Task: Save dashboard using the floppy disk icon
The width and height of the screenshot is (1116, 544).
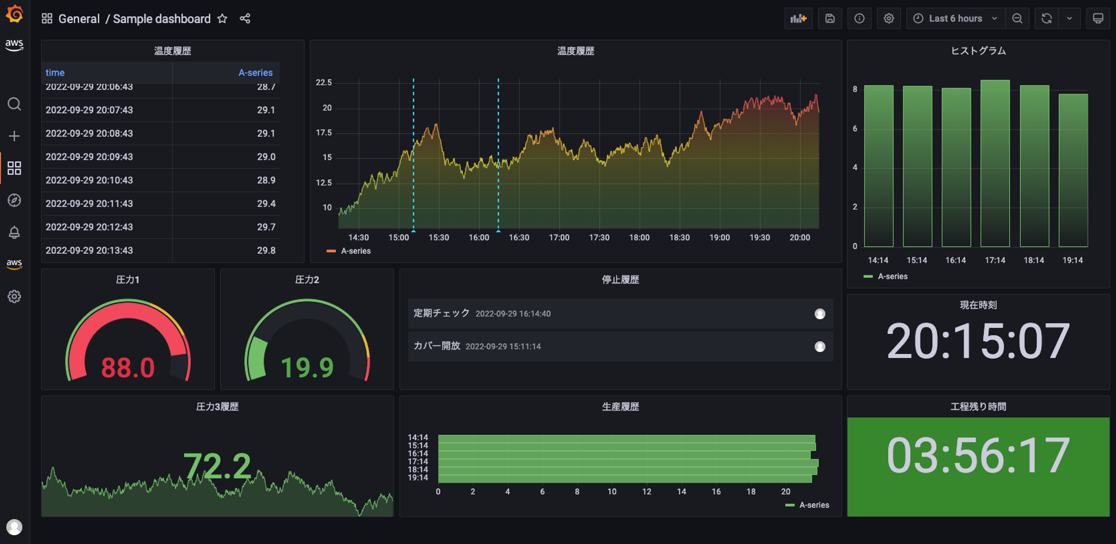Action: pyautogui.click(x=830, y=18)
